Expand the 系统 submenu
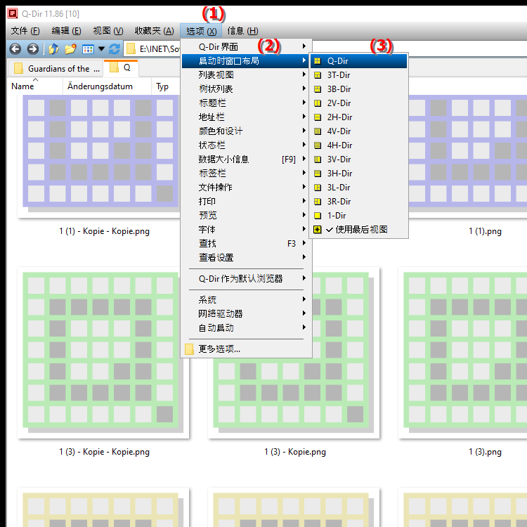527x527 pixels. tap(247, 299)
